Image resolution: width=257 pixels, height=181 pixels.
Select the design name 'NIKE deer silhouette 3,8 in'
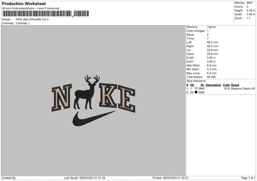tap(32, 19)
